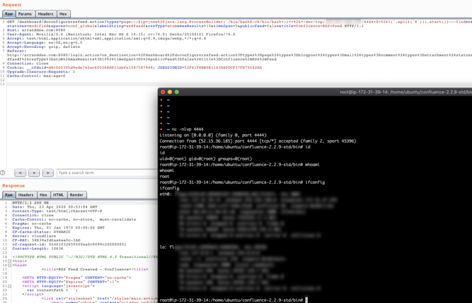
Task: Collapse the <html> fold marker at line 15
Action: pyautogui.click(x=9, y=260)
